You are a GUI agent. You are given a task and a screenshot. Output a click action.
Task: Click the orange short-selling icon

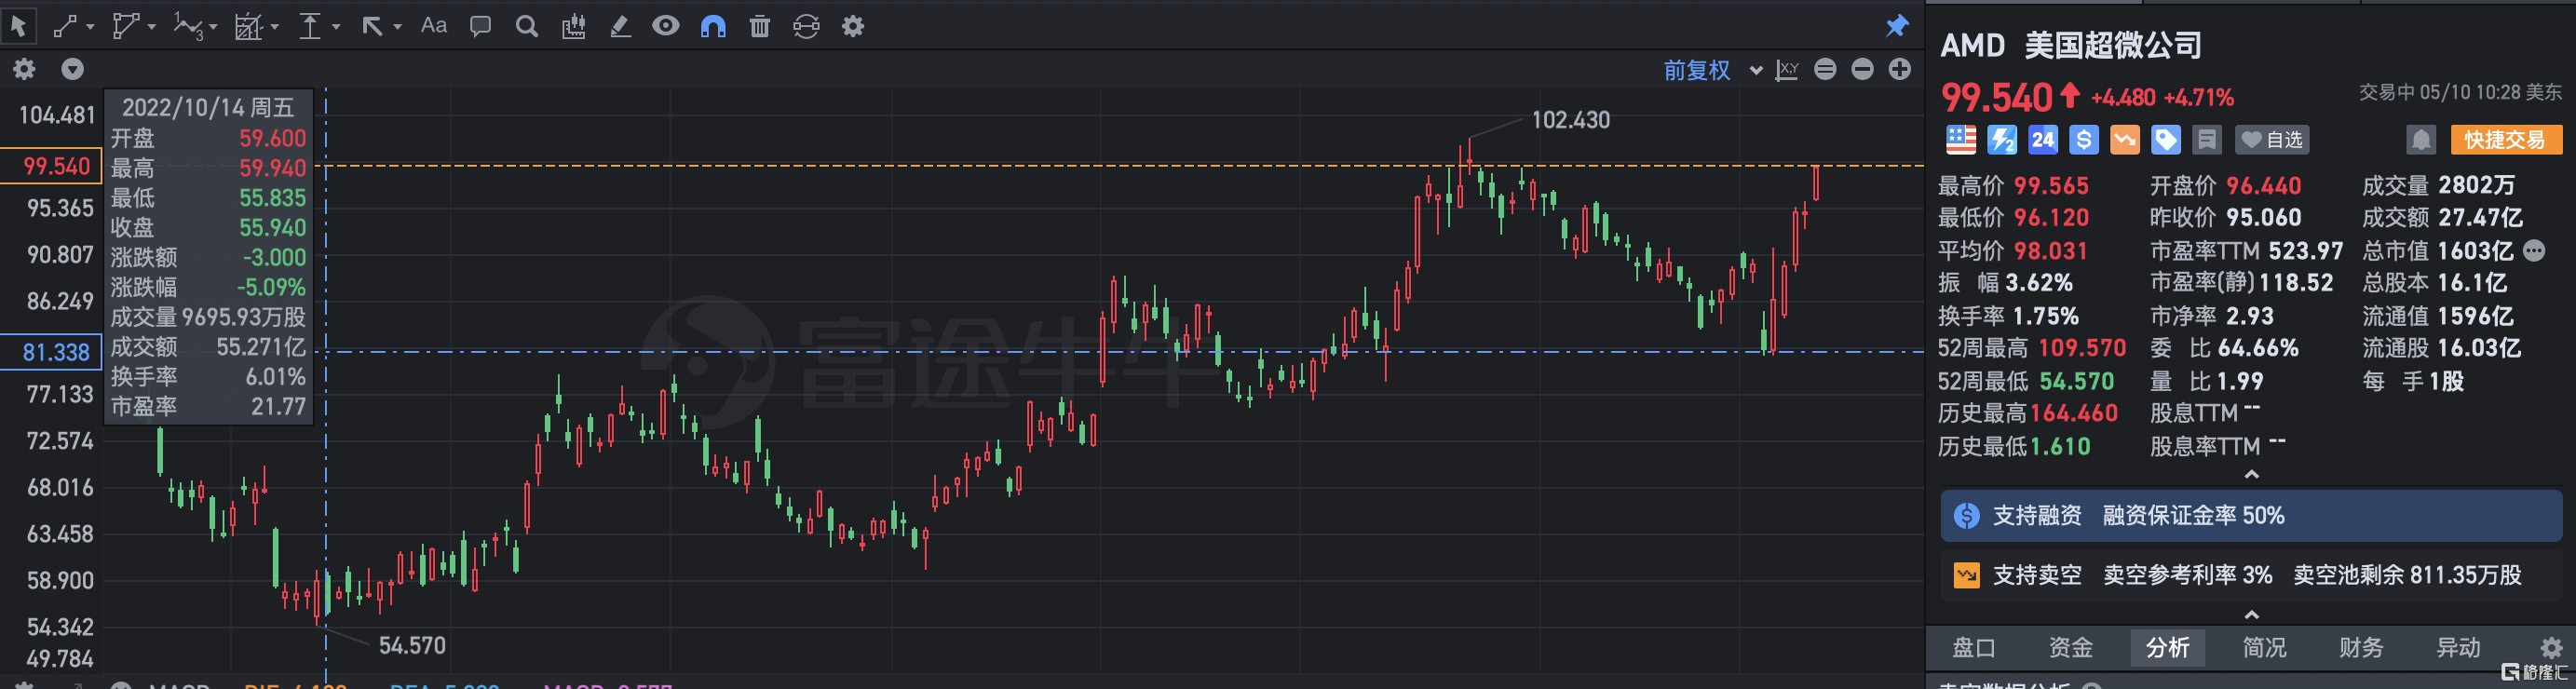click(x=2125, y=140)
